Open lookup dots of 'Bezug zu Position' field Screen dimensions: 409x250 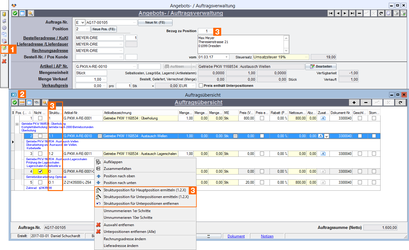coord(210,31)
